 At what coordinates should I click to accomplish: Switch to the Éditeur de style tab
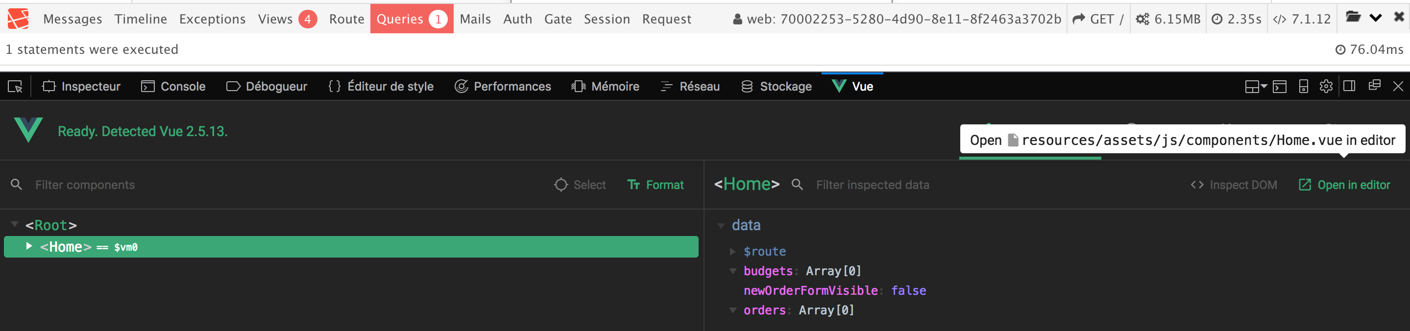[380, 87]
